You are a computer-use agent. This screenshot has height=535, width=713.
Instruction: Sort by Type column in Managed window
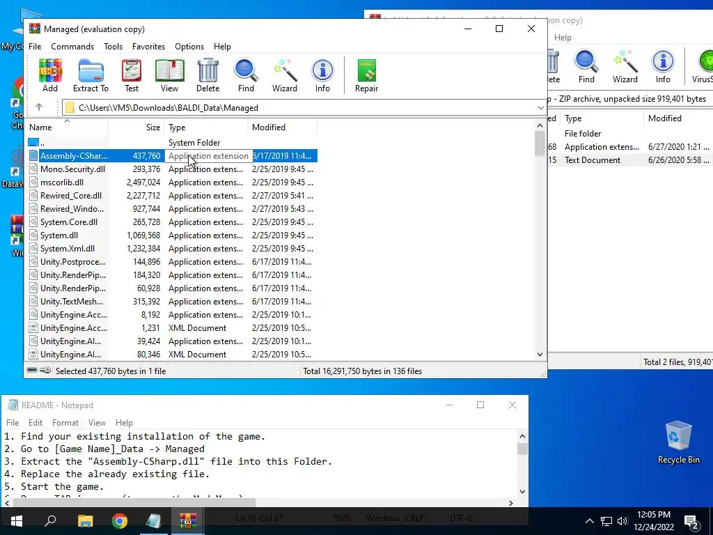(206, 127)
